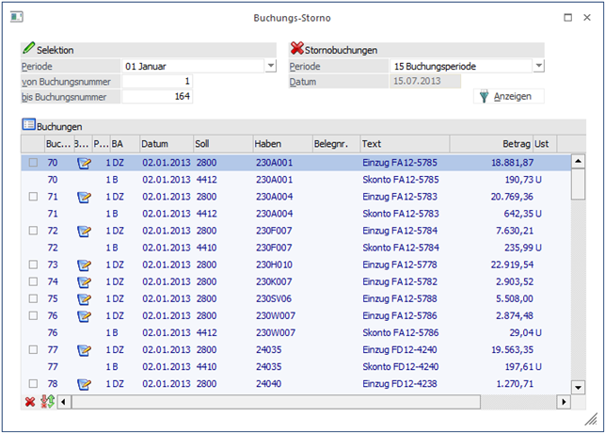Screen dimensions: 605x433
Task: Open the Selektion Periode dropdown
Action: (270, 66)
